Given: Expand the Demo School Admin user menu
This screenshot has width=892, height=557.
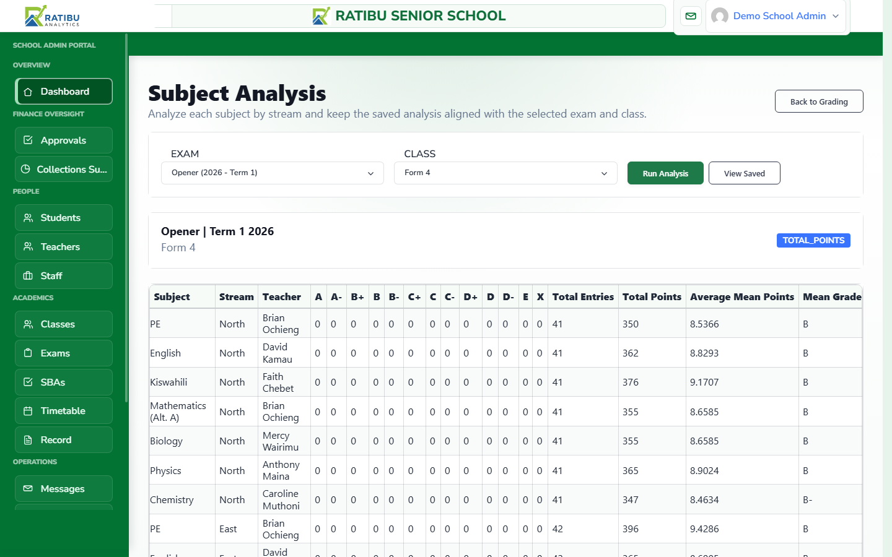Looking at the screenshot, I should point(776,16).
